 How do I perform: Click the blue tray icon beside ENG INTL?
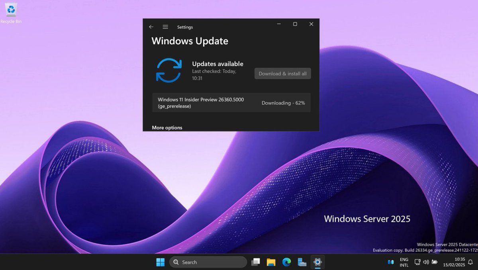tap(390, 262)
